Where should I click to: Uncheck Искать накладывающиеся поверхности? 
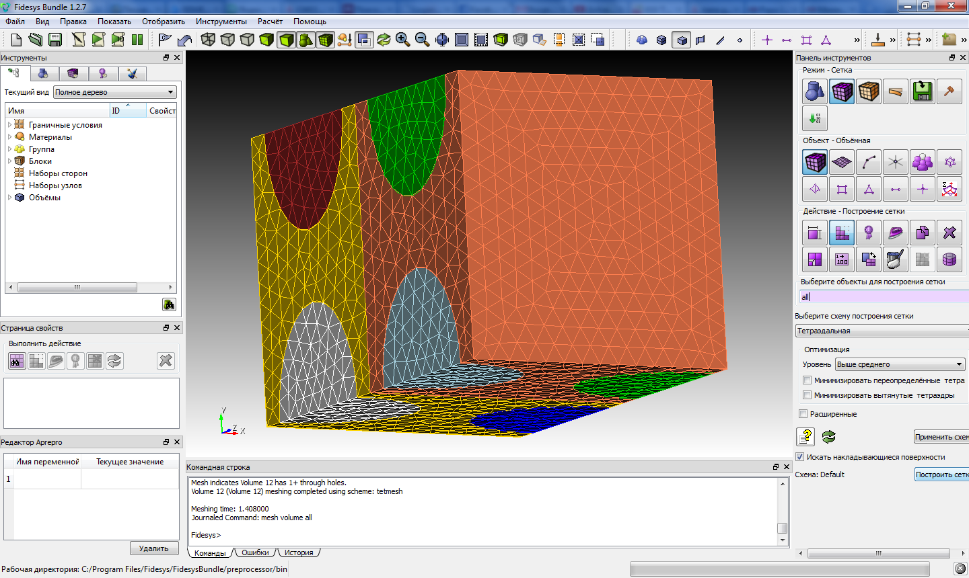[800, 457]
